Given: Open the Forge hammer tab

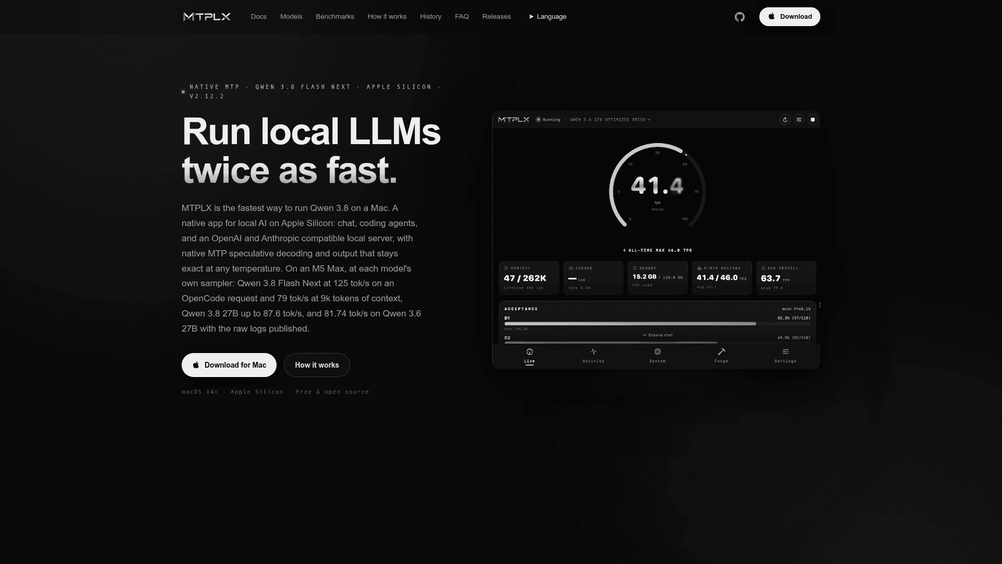Looking at the screenshot, I should [x=721, y=356].
